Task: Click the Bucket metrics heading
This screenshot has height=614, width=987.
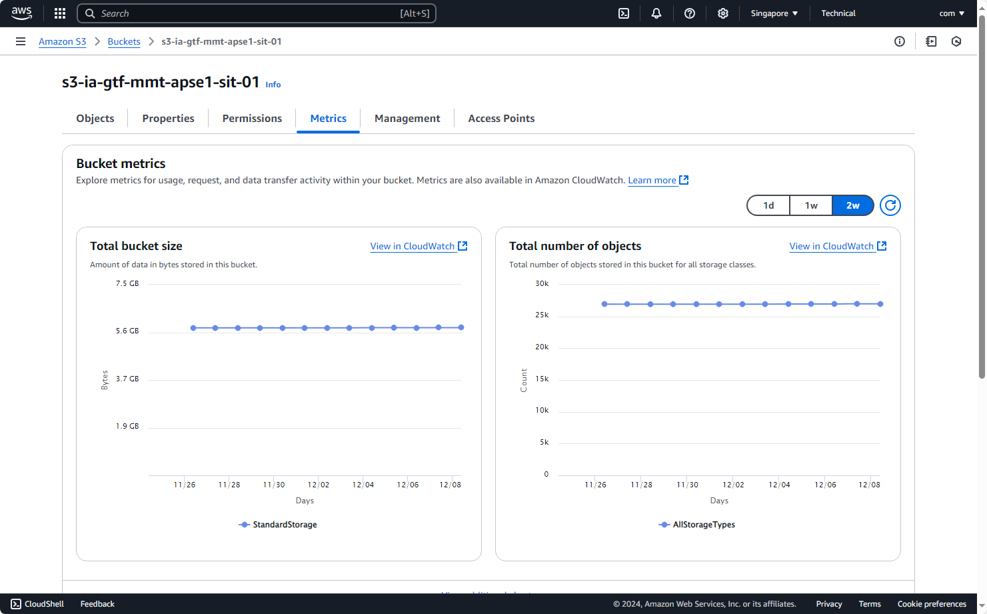Action: [121, 163]
